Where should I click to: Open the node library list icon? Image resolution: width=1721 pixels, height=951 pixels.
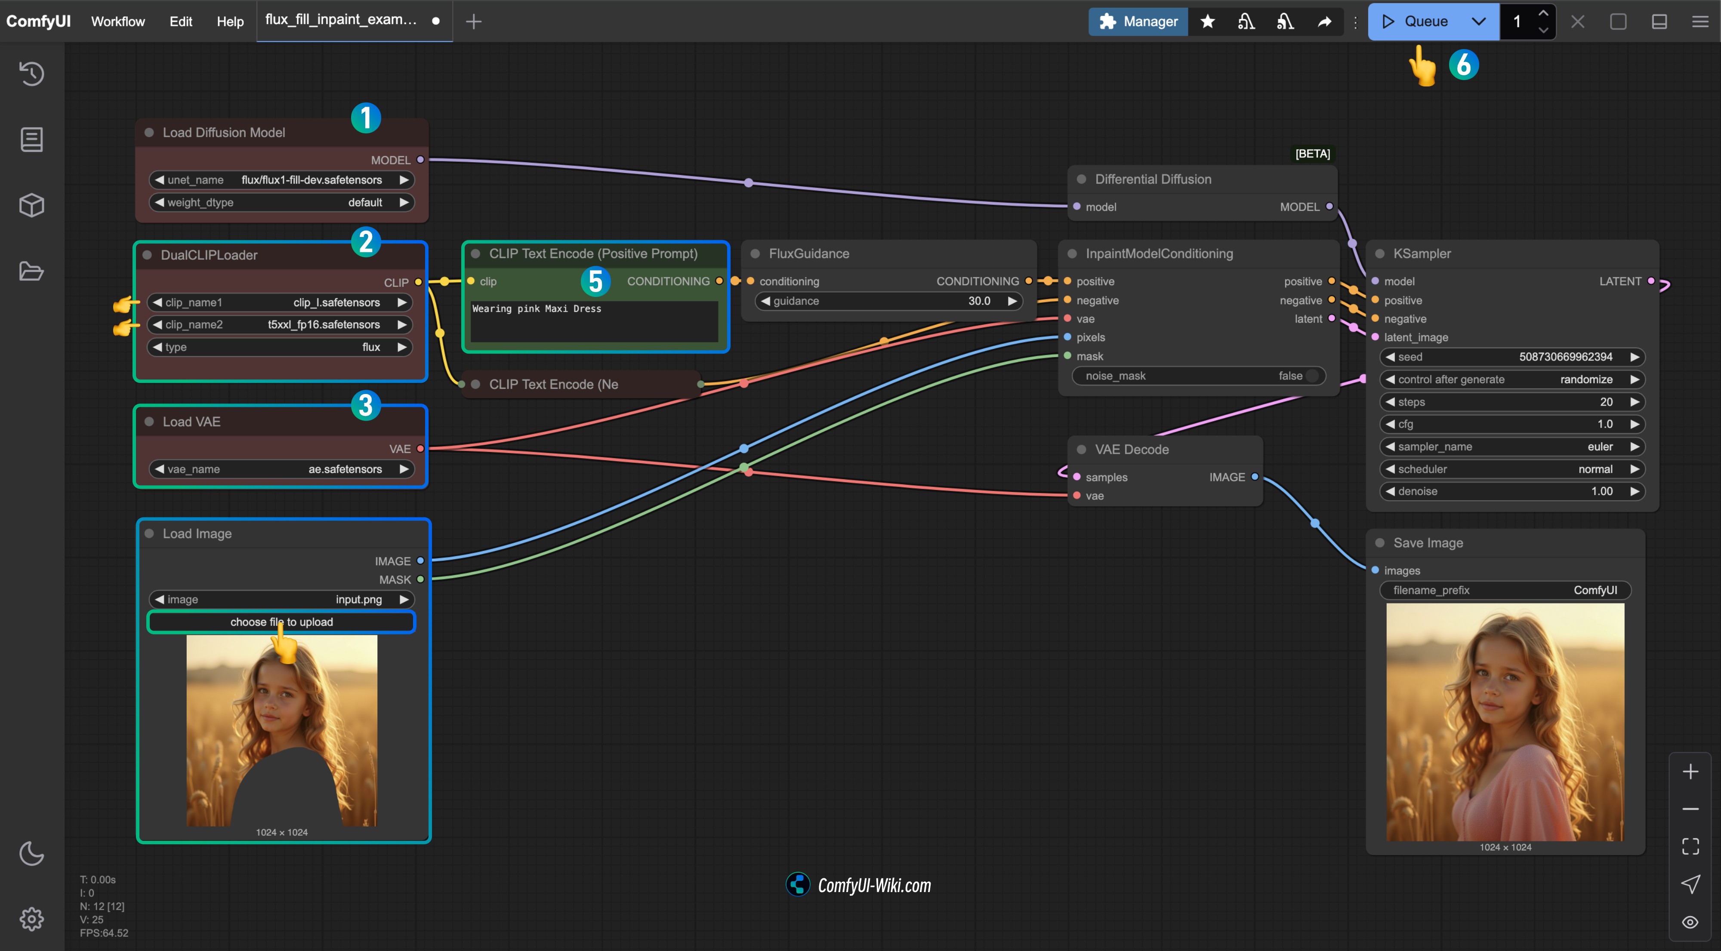[31, 140]
